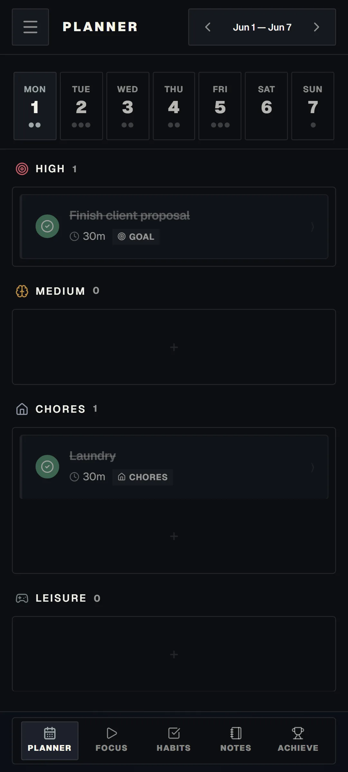Select Tuesday 2 day card
Screen dimensions: 348x772
pos(81,106)
